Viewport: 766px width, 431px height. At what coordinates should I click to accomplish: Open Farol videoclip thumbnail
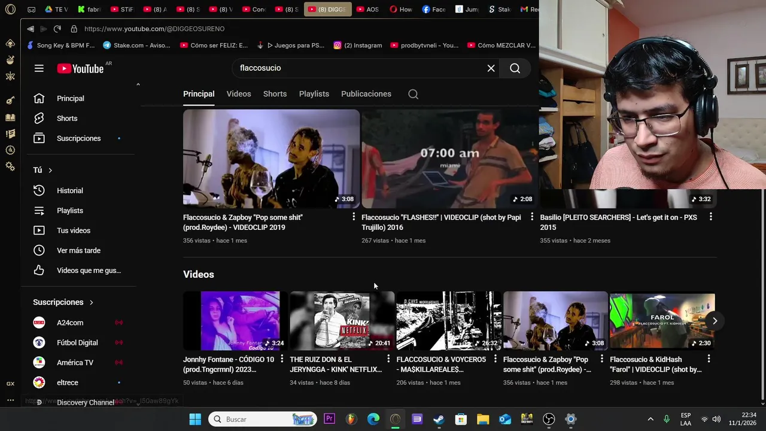[x=662, y=321]
